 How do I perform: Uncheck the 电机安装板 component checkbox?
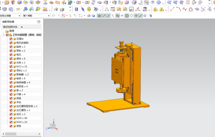(11, 43)
